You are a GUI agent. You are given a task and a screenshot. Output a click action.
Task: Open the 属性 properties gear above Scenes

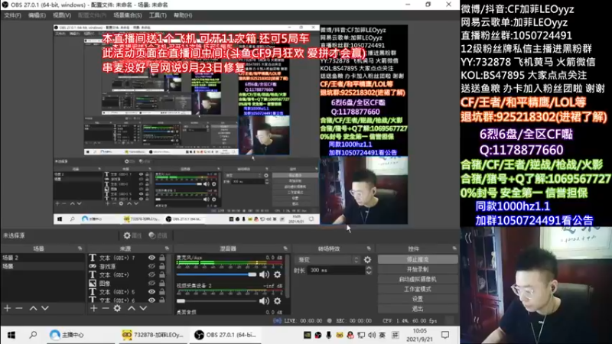tap(132, 235)
